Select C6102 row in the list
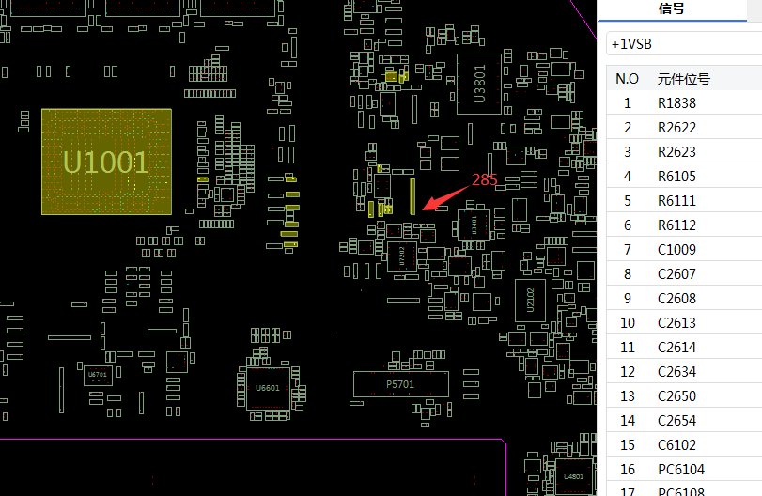The height and width of the screenshot is (496, 762). point(676,445)
